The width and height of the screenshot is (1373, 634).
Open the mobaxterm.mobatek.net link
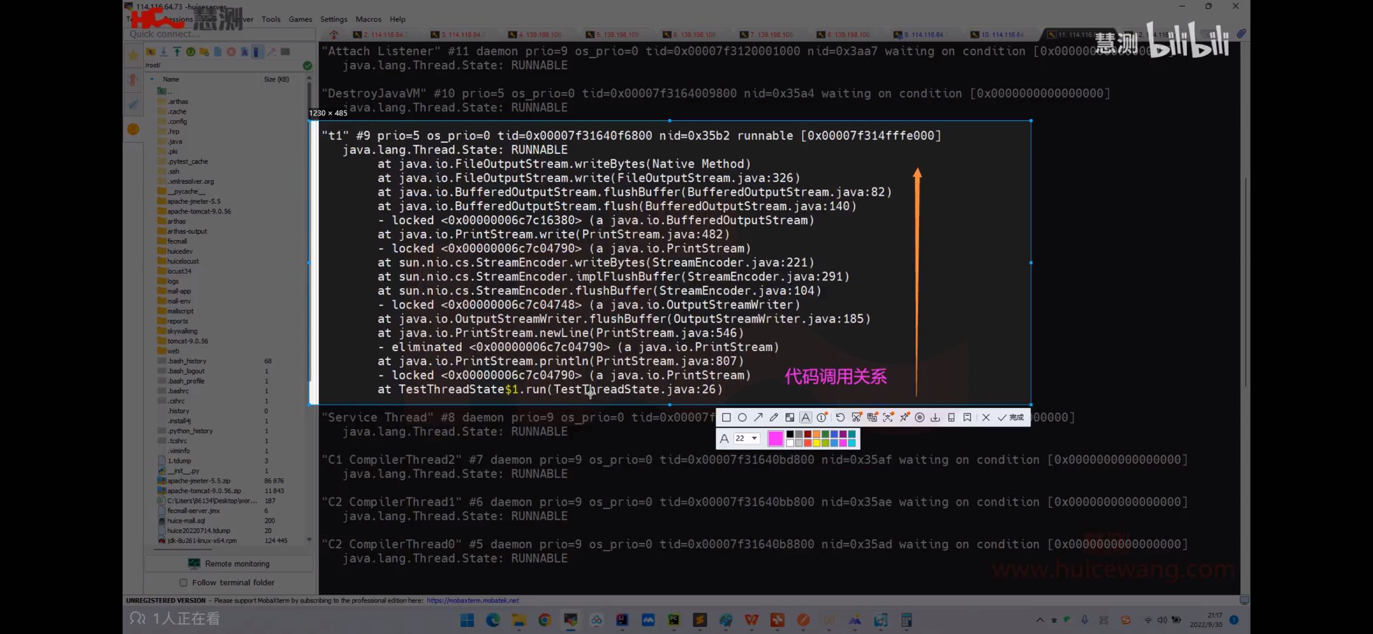pyautogui.click(x=472, y=601)
